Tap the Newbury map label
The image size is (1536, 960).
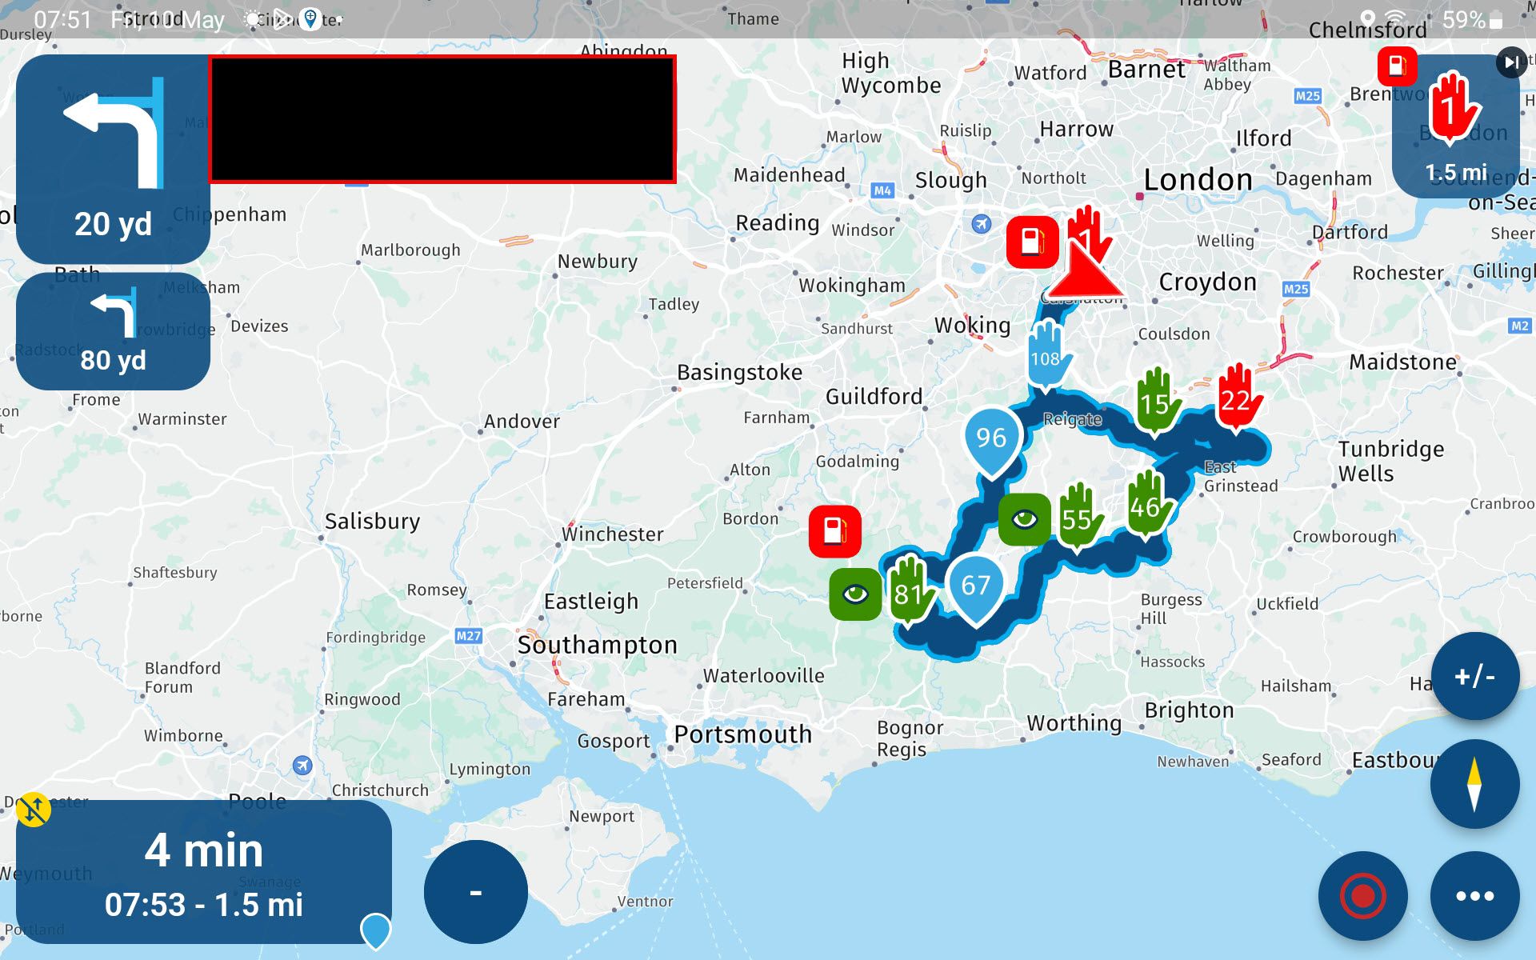(597, 262)
